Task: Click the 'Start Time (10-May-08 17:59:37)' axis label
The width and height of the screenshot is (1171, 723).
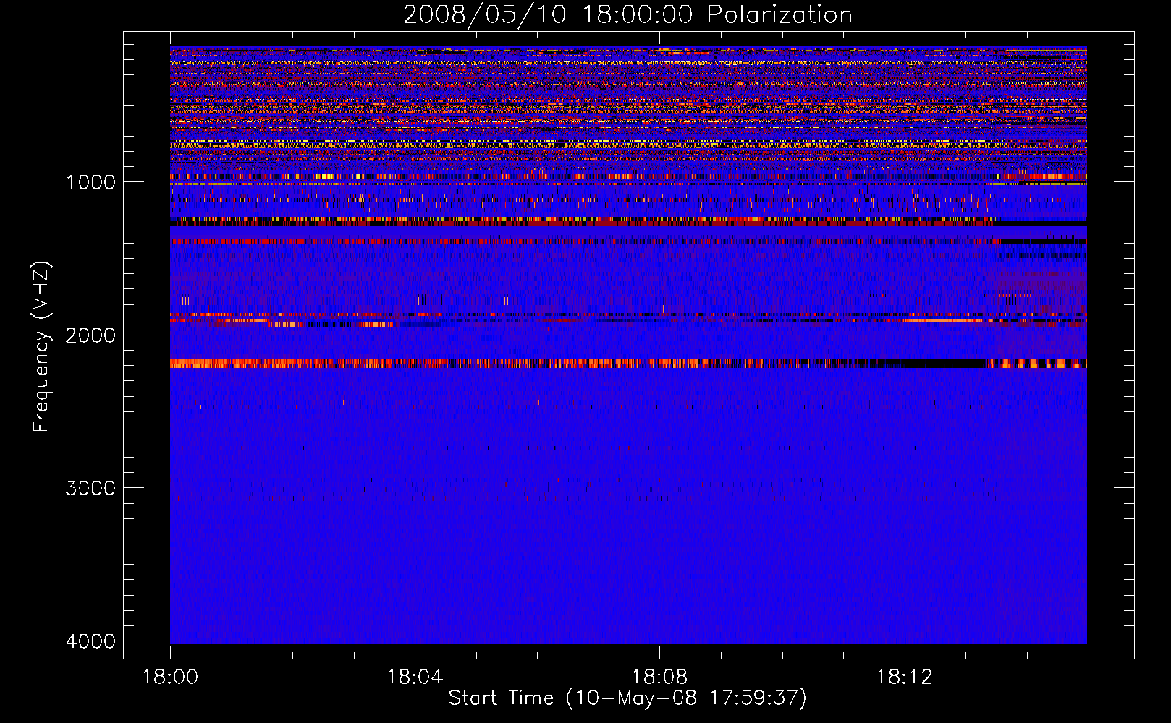Action: click(627, 698)
